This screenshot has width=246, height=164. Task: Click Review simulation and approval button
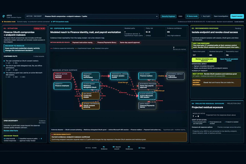coord(204,60)
